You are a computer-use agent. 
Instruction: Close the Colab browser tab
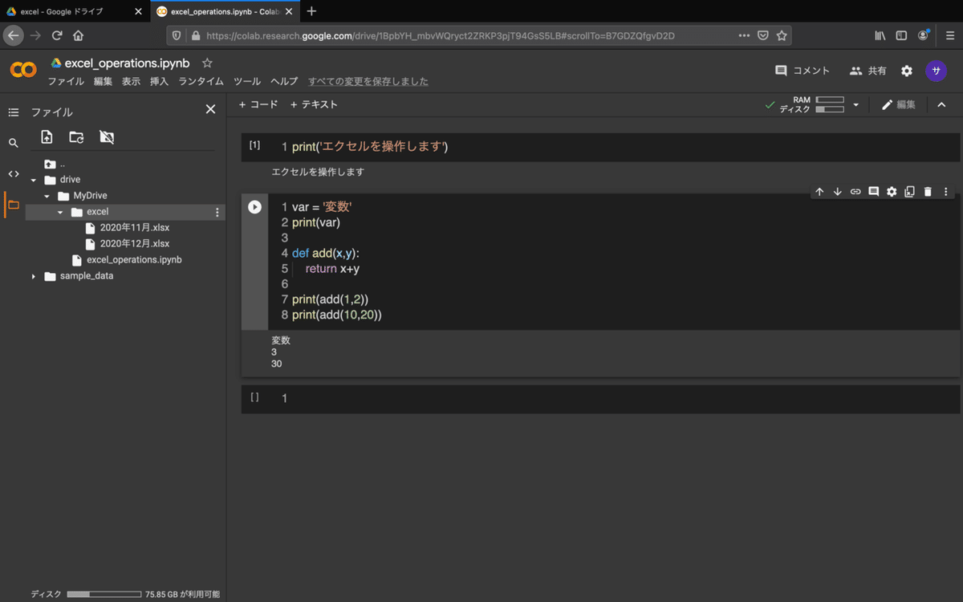(289, 11)
